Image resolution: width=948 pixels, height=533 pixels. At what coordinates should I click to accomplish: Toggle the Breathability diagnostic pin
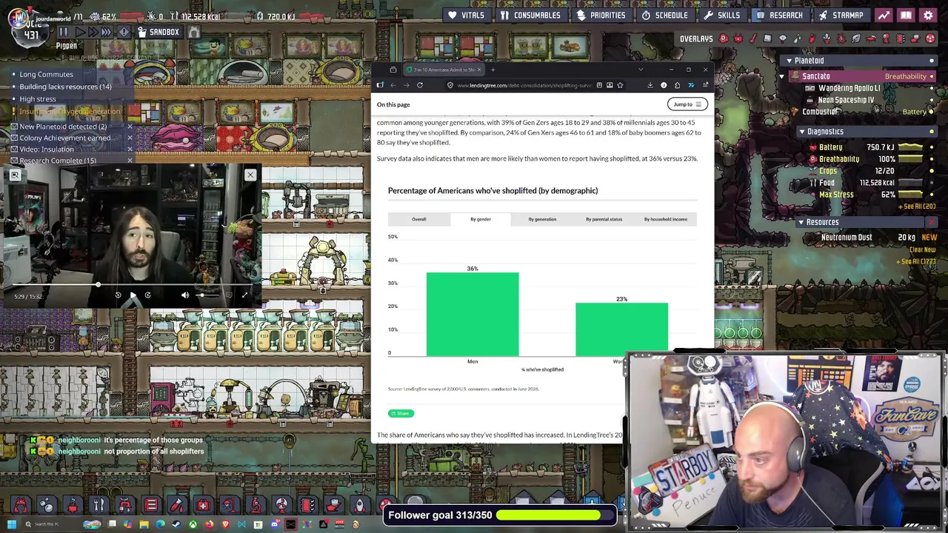pyautogui.click(x=931, y=159)
